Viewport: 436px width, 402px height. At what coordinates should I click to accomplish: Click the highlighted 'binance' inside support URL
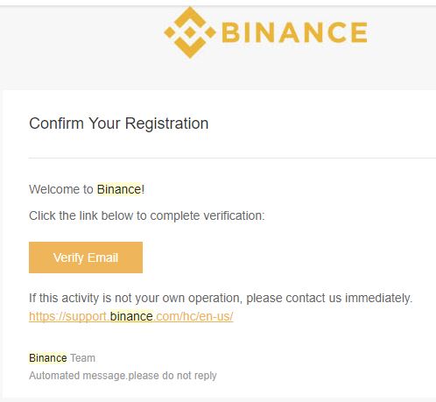[x=131, y=316]
